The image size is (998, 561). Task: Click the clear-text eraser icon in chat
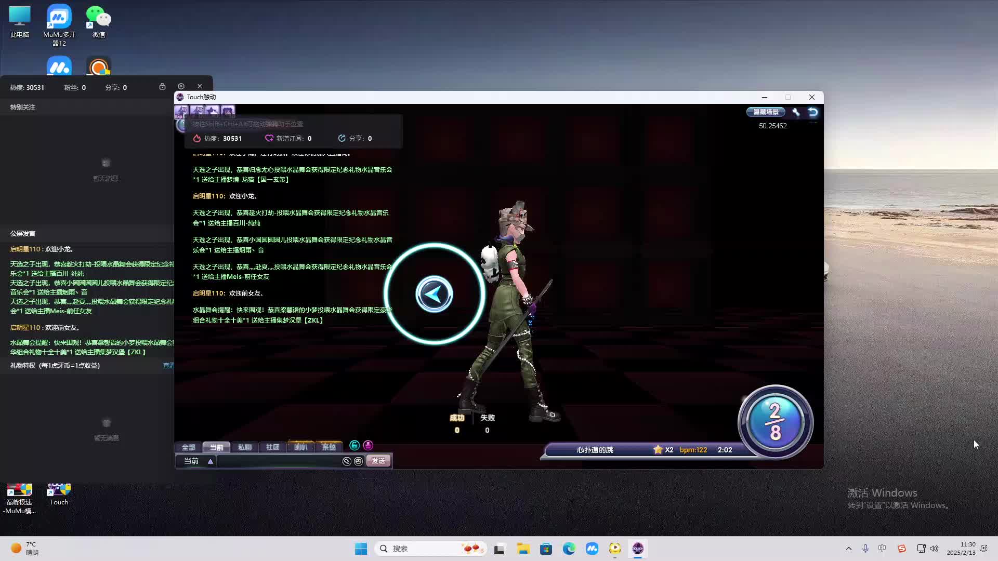coord(347,461)
